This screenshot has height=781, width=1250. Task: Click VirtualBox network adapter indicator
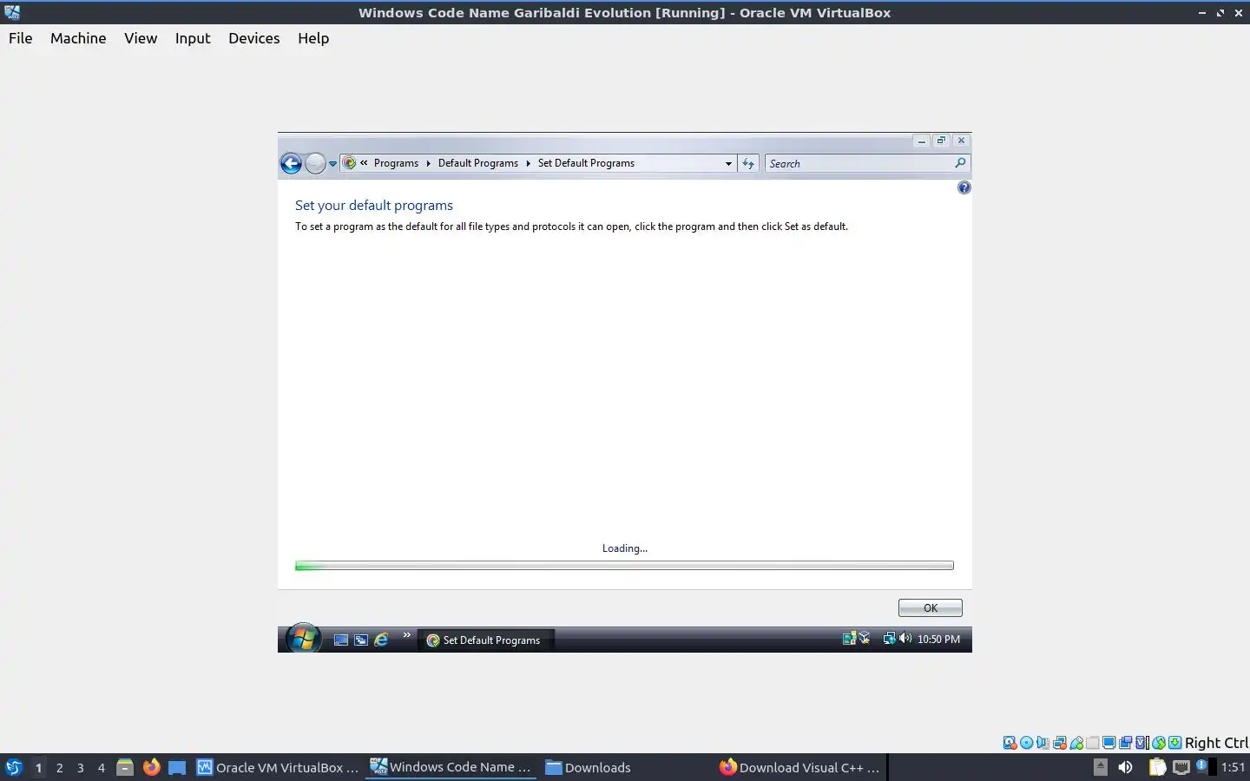click(1059, 743)
